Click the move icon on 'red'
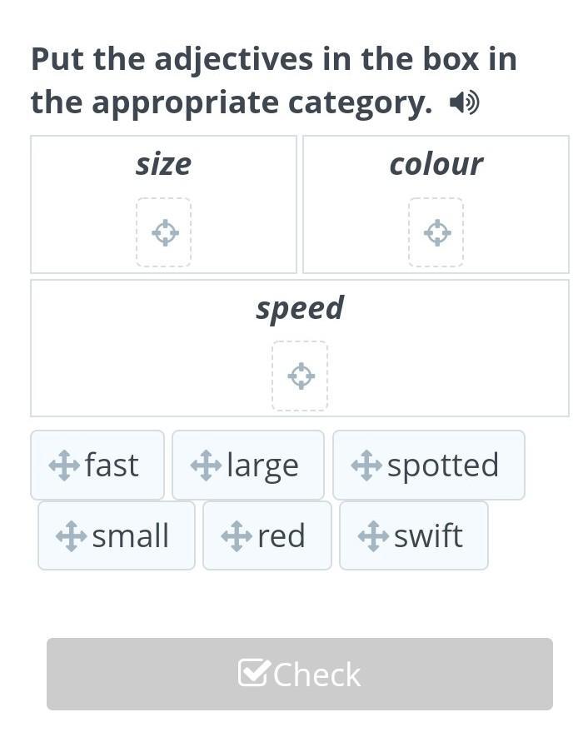The image size is (583, 742). pyautogui.click(x=237, y=536)
